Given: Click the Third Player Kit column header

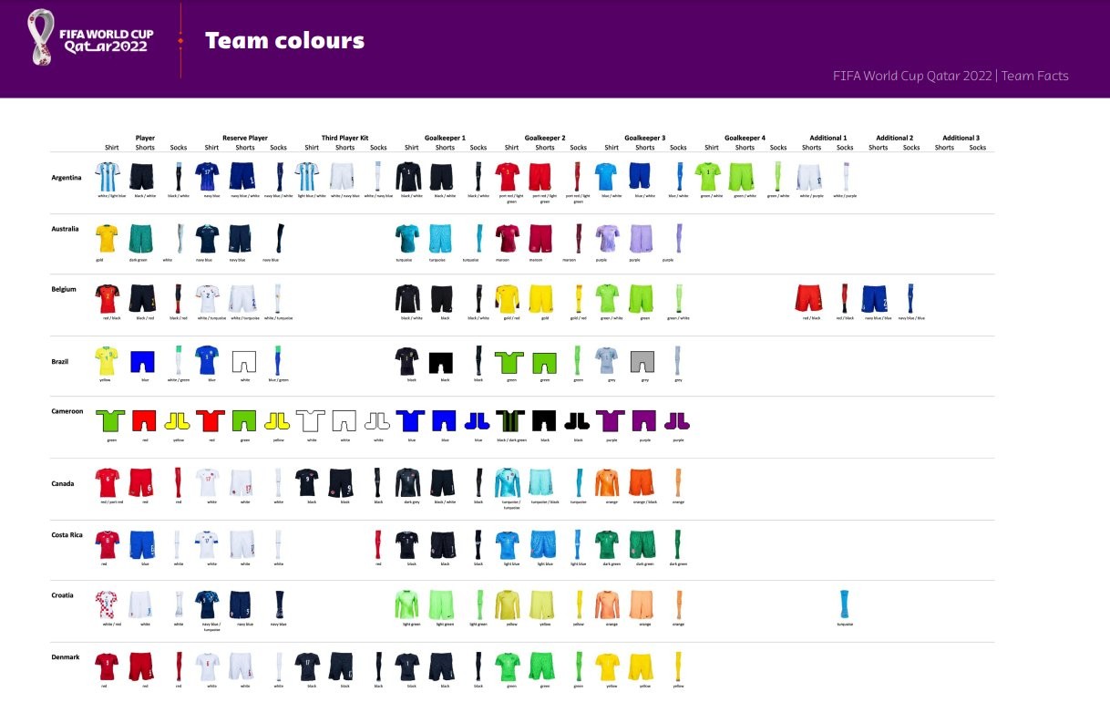Looking at the screenshot, I should coord(344,138).
